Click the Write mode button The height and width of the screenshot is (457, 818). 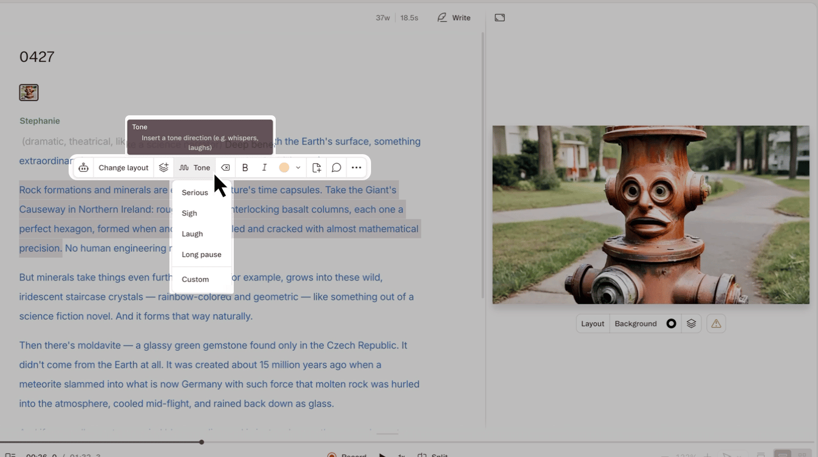(x=454, y=18)
